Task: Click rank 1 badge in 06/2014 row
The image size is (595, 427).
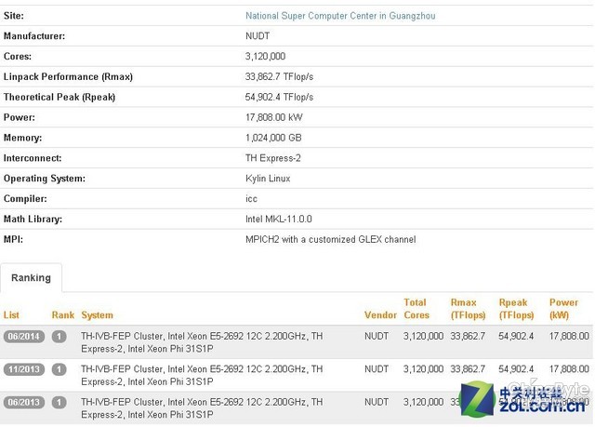Action: tap(59, 336)
